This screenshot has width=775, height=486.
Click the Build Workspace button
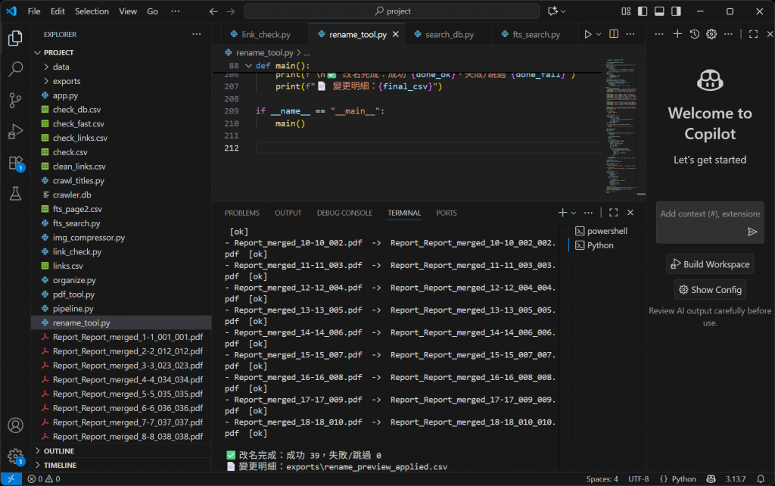(710, 264)
